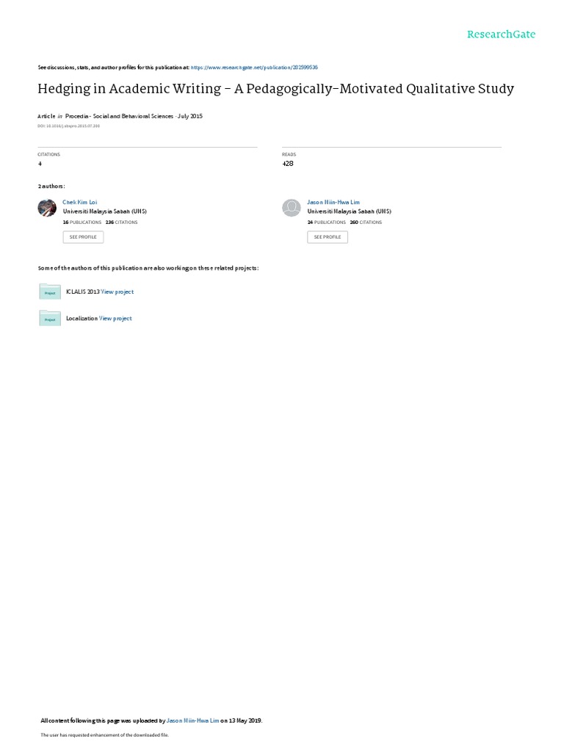The height and width of the screenshot is (752, 564).
Task: Click Jason Miin-Hwa Lim author name
Action: [333, 203]
